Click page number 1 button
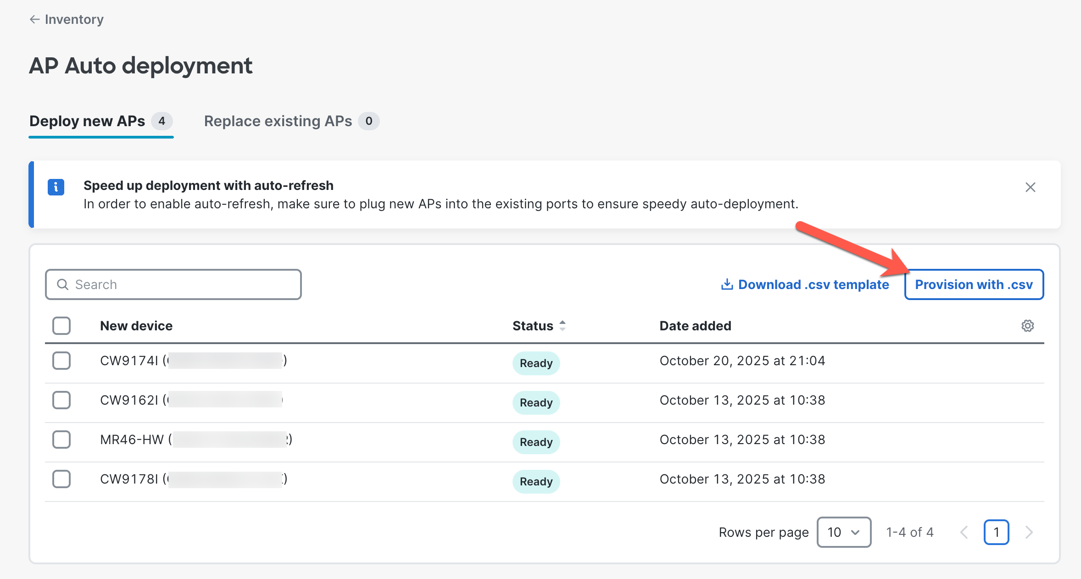1081x579 pixels. (996, 532)
